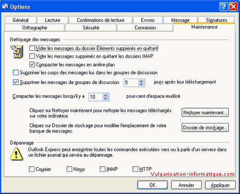The height and width of the screenshot is (194, 240).
Task: Click the message cleanup cabinet icon
Action: [x=17, y=52]
